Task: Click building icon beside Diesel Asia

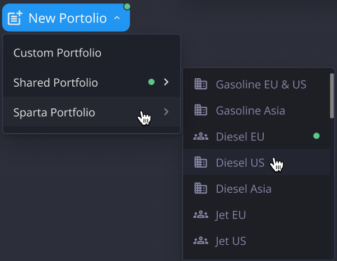Action: (200, 188)
